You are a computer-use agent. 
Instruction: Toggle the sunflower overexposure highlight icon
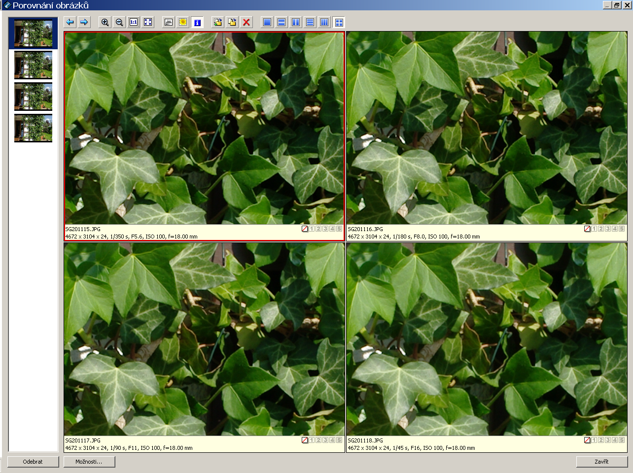[x=183, y=22]
